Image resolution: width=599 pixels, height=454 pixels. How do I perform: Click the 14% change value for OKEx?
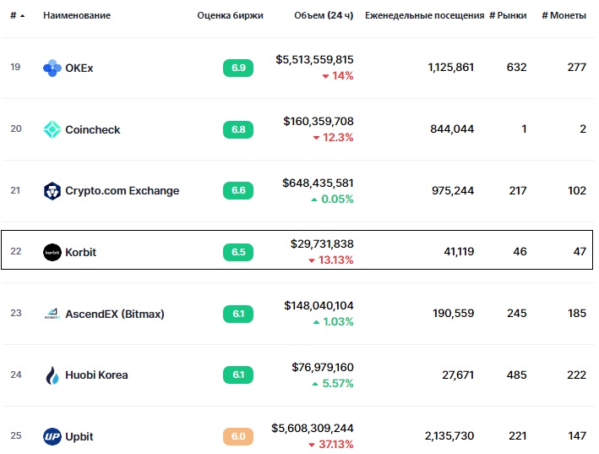pos(342,76)
